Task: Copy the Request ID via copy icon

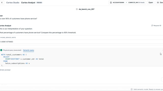Action: pyautogui.click(x=152, y=26)
